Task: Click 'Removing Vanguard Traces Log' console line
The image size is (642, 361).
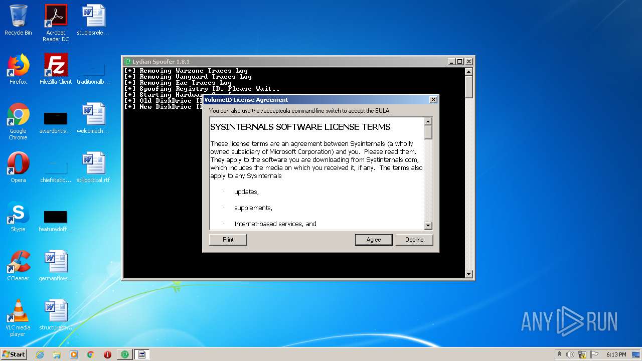Action: (188, 77)
